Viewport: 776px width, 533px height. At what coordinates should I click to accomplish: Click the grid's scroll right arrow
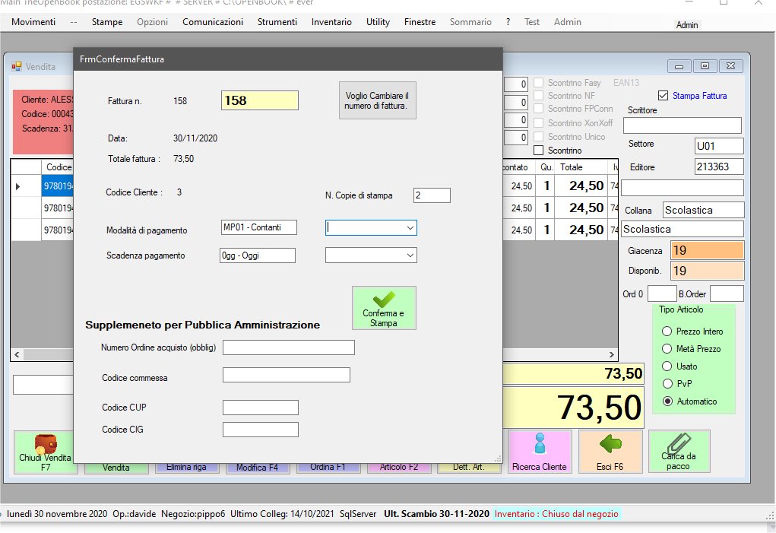tap(612, 354)
